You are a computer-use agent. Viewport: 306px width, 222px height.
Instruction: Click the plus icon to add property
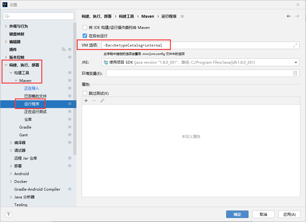[x=86, y=101]
